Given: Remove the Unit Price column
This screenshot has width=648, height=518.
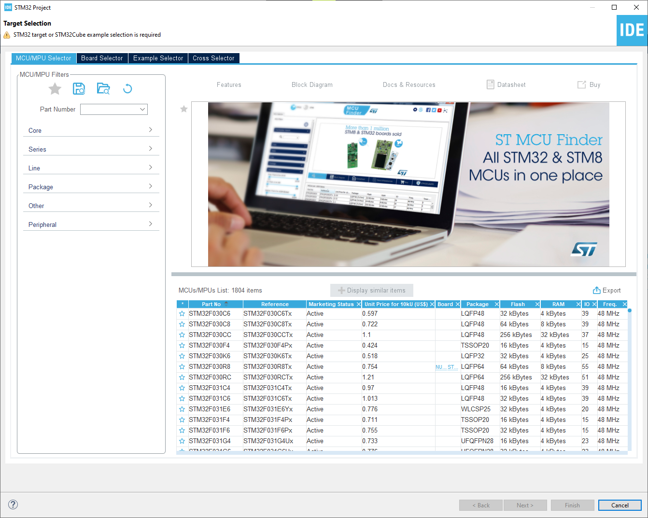Looking at the screenshot, I should [x=432, y=304].
